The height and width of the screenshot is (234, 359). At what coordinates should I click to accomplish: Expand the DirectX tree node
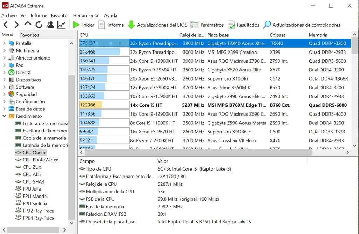point(4,73)
